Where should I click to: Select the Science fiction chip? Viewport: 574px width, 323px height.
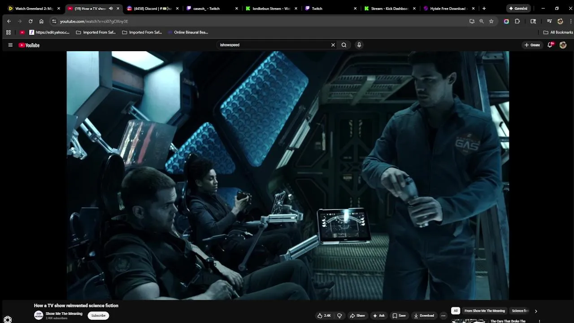coord(520,311)
